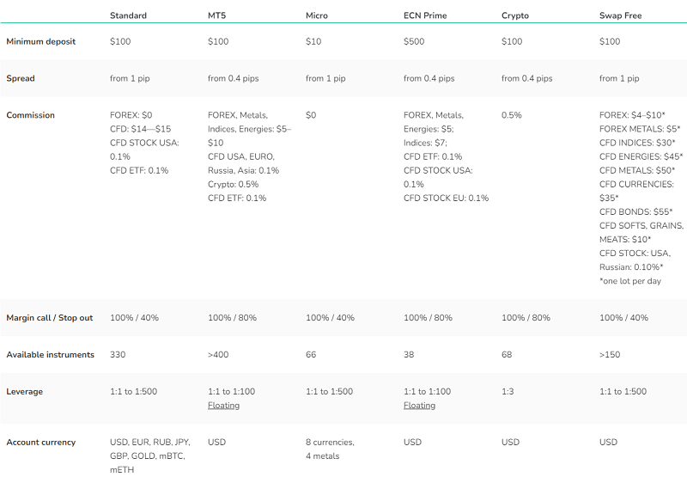Select the Crypto column header
Image resolution: width=687 pixels, height=483 pixels.
(514, 15)
